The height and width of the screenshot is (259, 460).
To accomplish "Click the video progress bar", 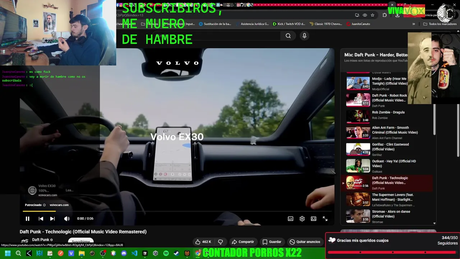I will [x=177, y=212].
